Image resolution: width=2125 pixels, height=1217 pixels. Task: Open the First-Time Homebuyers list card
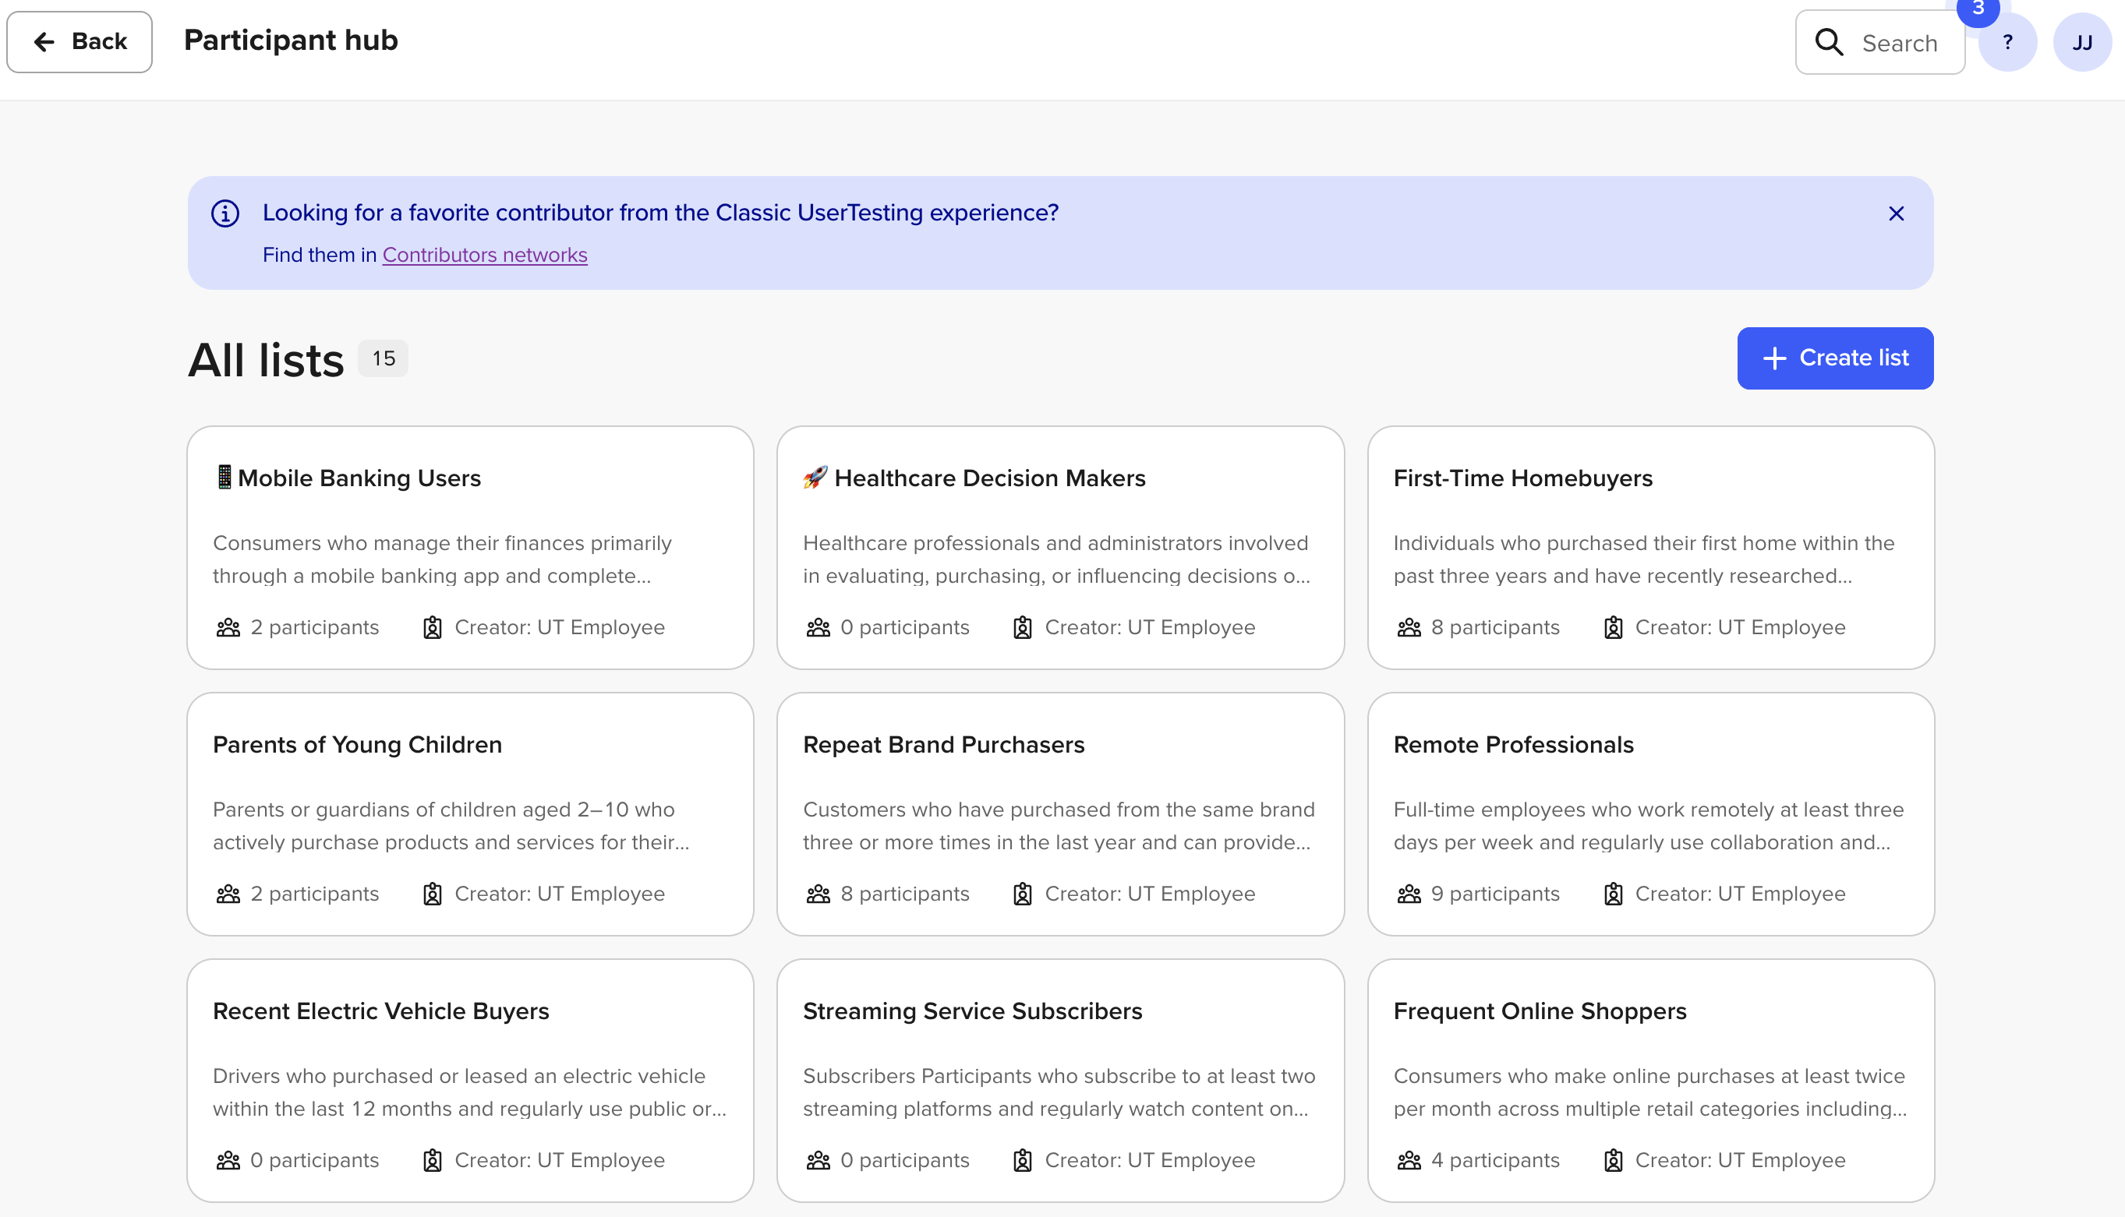1650,548
